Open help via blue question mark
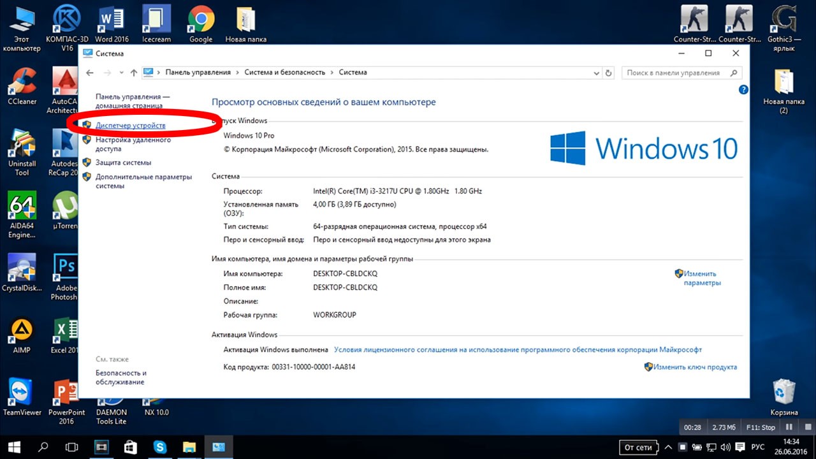 pos(743,90)
